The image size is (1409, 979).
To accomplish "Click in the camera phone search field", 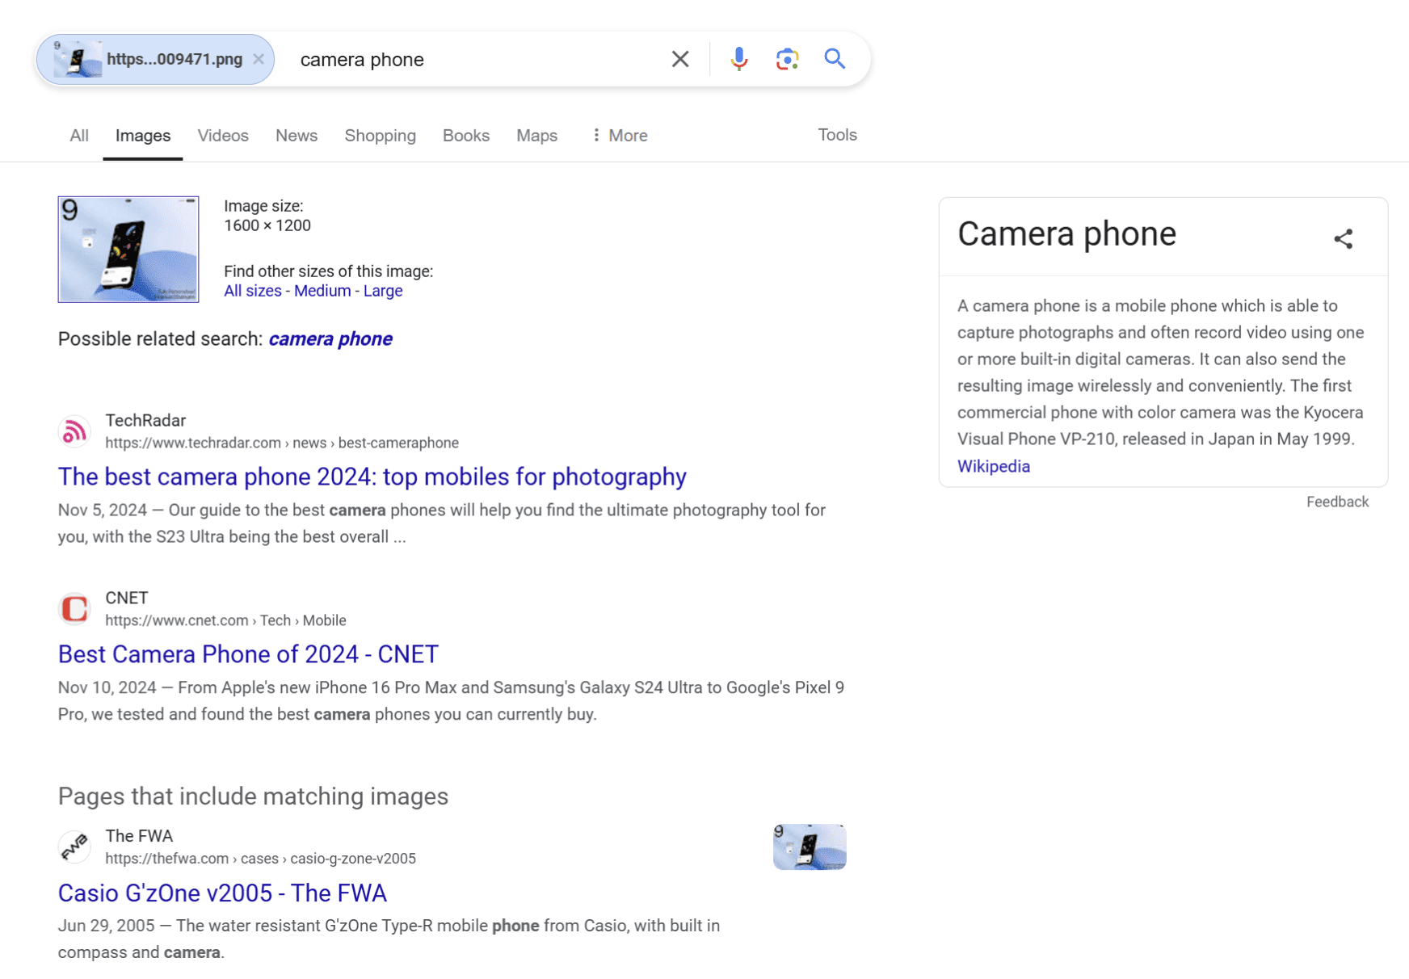I will [x=477, y=59].
